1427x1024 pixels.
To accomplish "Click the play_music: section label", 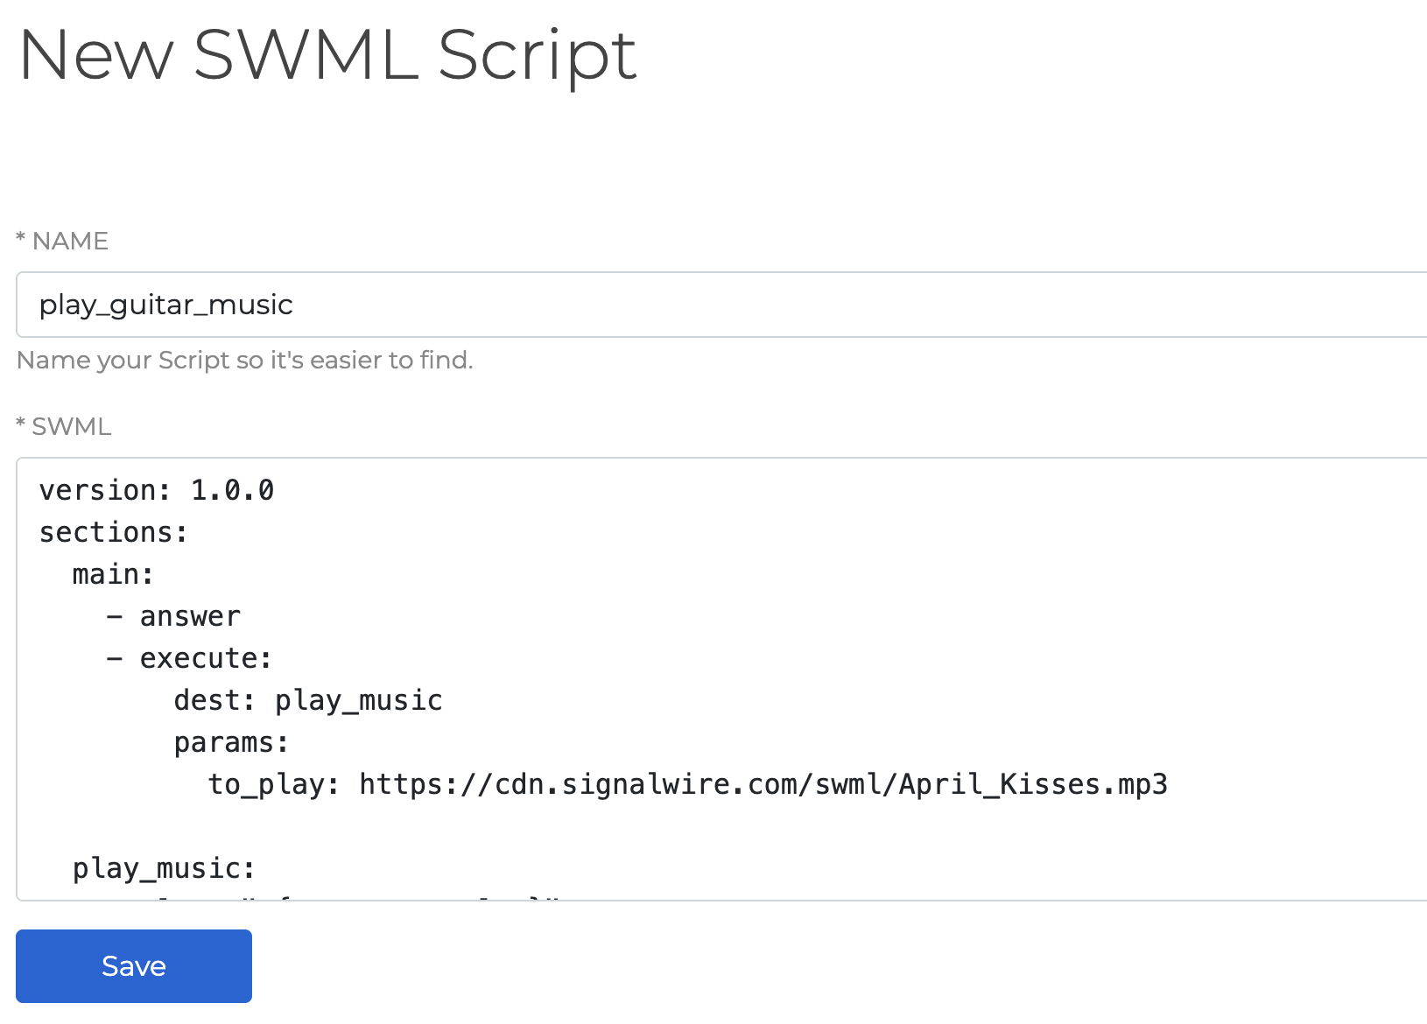I will tap(162, 867).
